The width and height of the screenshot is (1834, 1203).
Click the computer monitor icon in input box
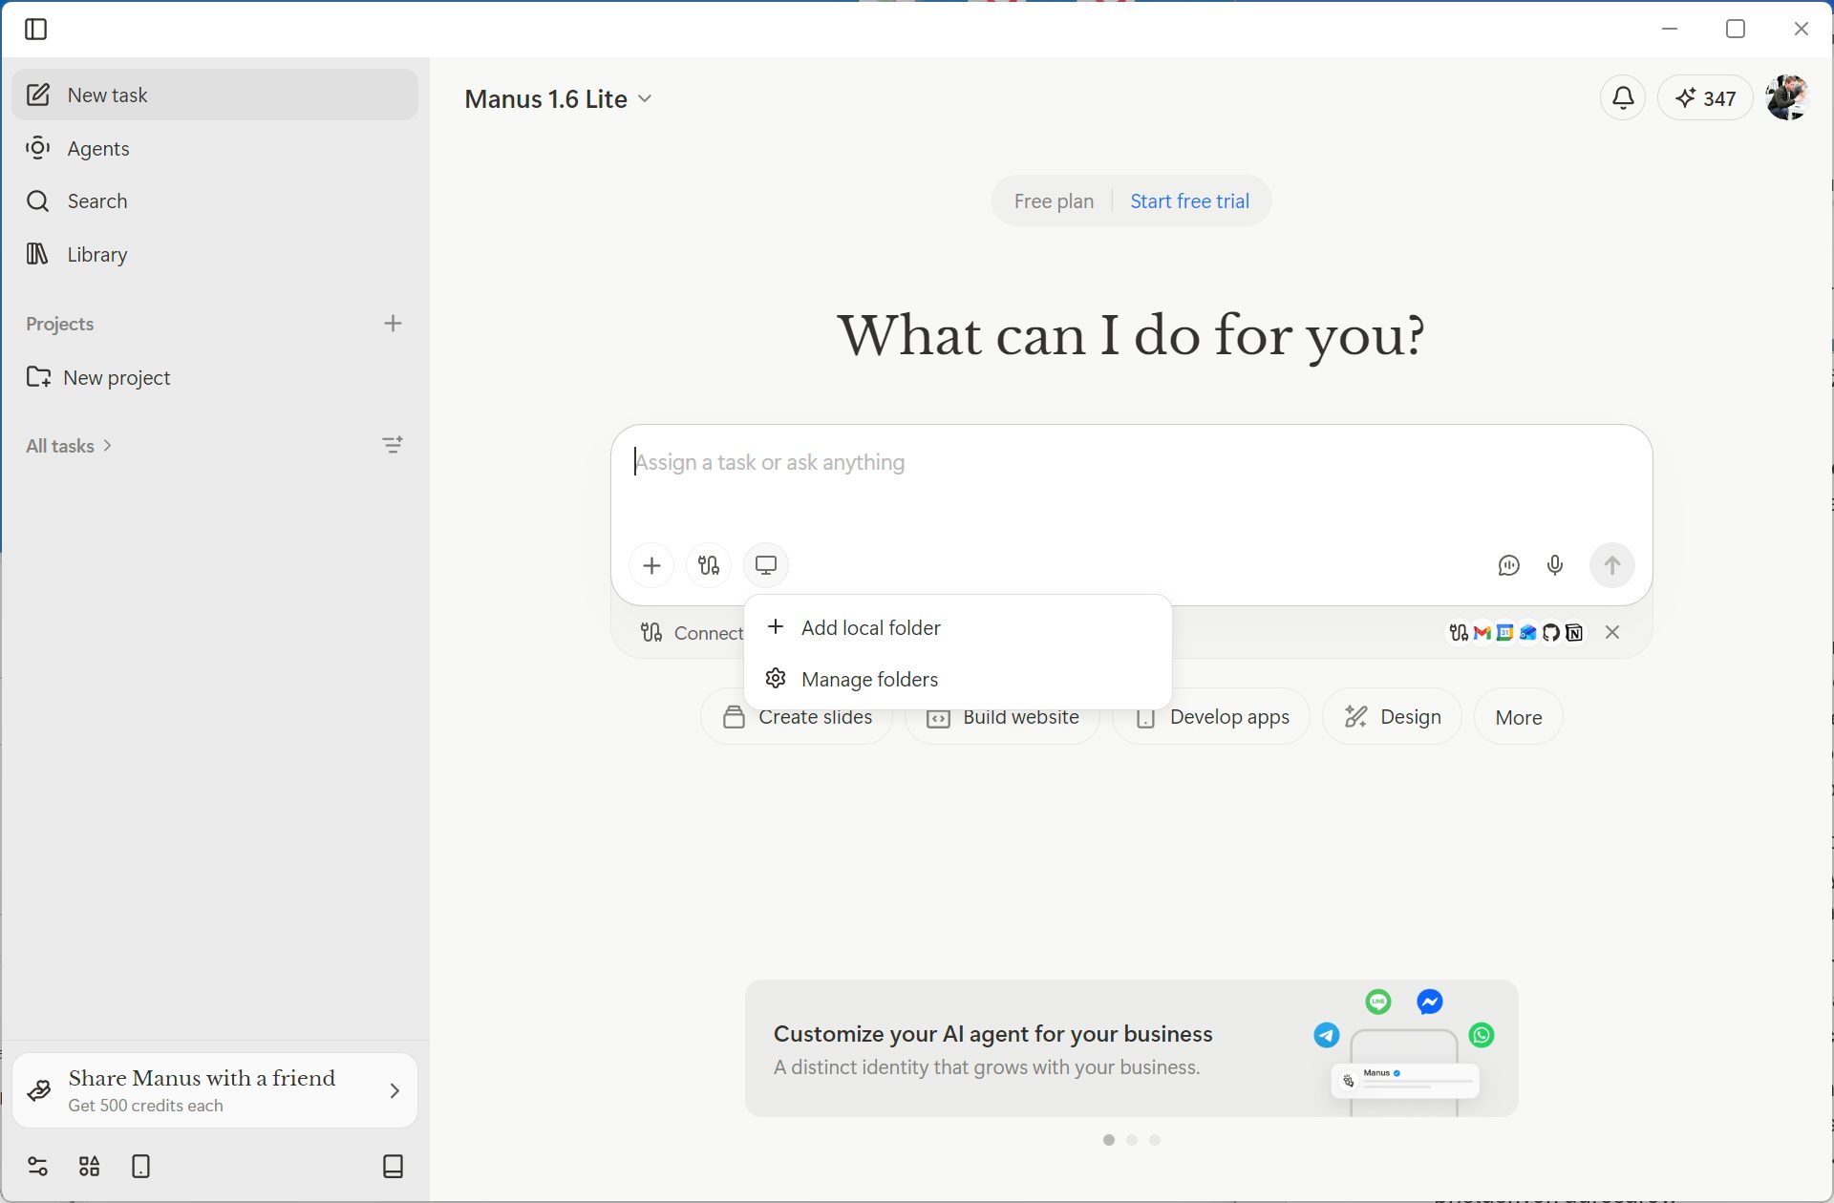click(766, 565)
